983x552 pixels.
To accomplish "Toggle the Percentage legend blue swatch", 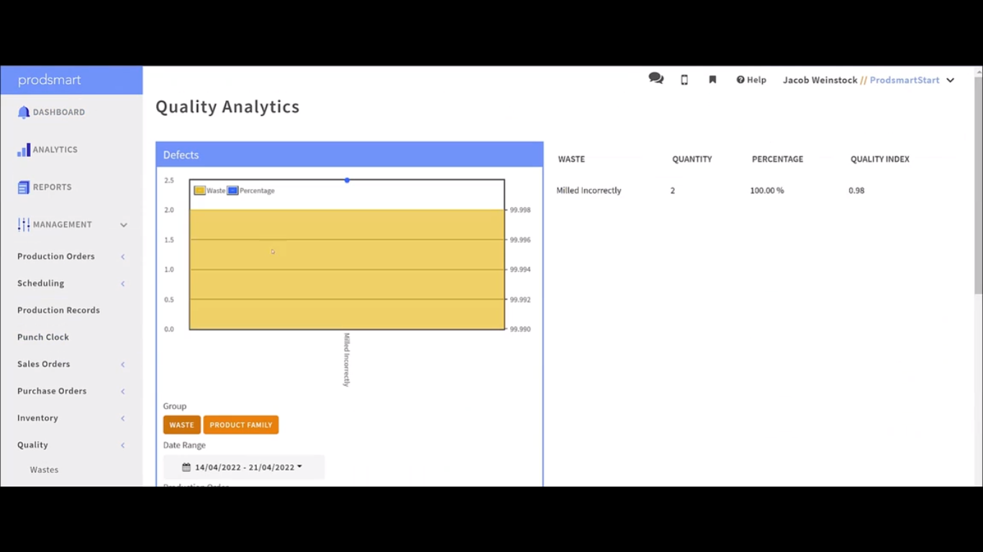I will tap(232, 190).
